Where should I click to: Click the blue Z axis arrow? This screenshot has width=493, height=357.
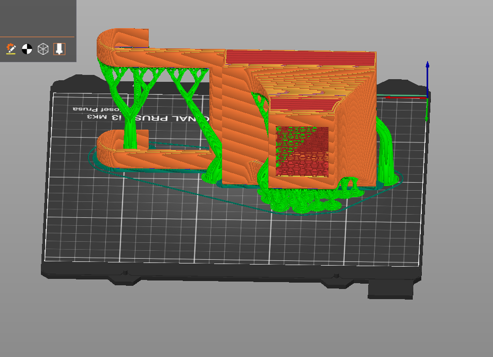click(427, 79)
